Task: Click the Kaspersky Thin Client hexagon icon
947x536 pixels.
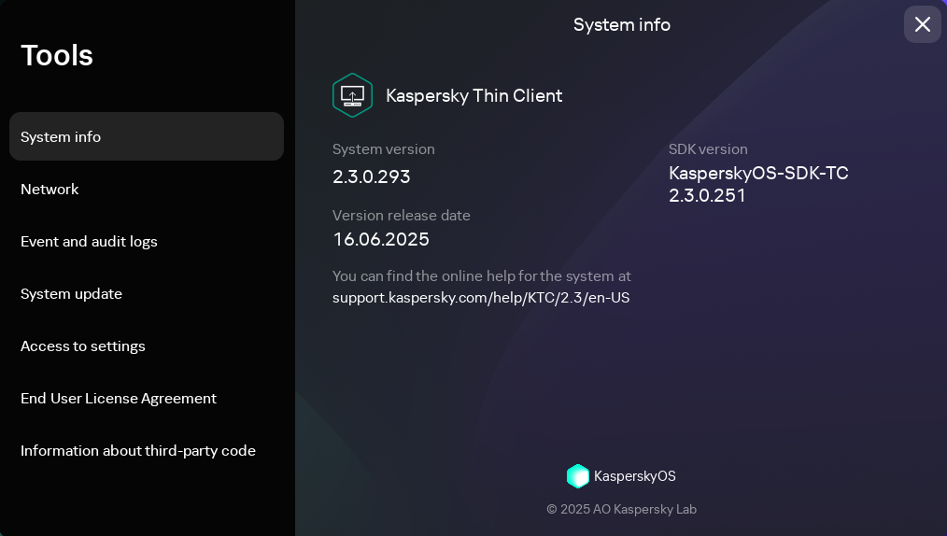Action: (352, 95)
